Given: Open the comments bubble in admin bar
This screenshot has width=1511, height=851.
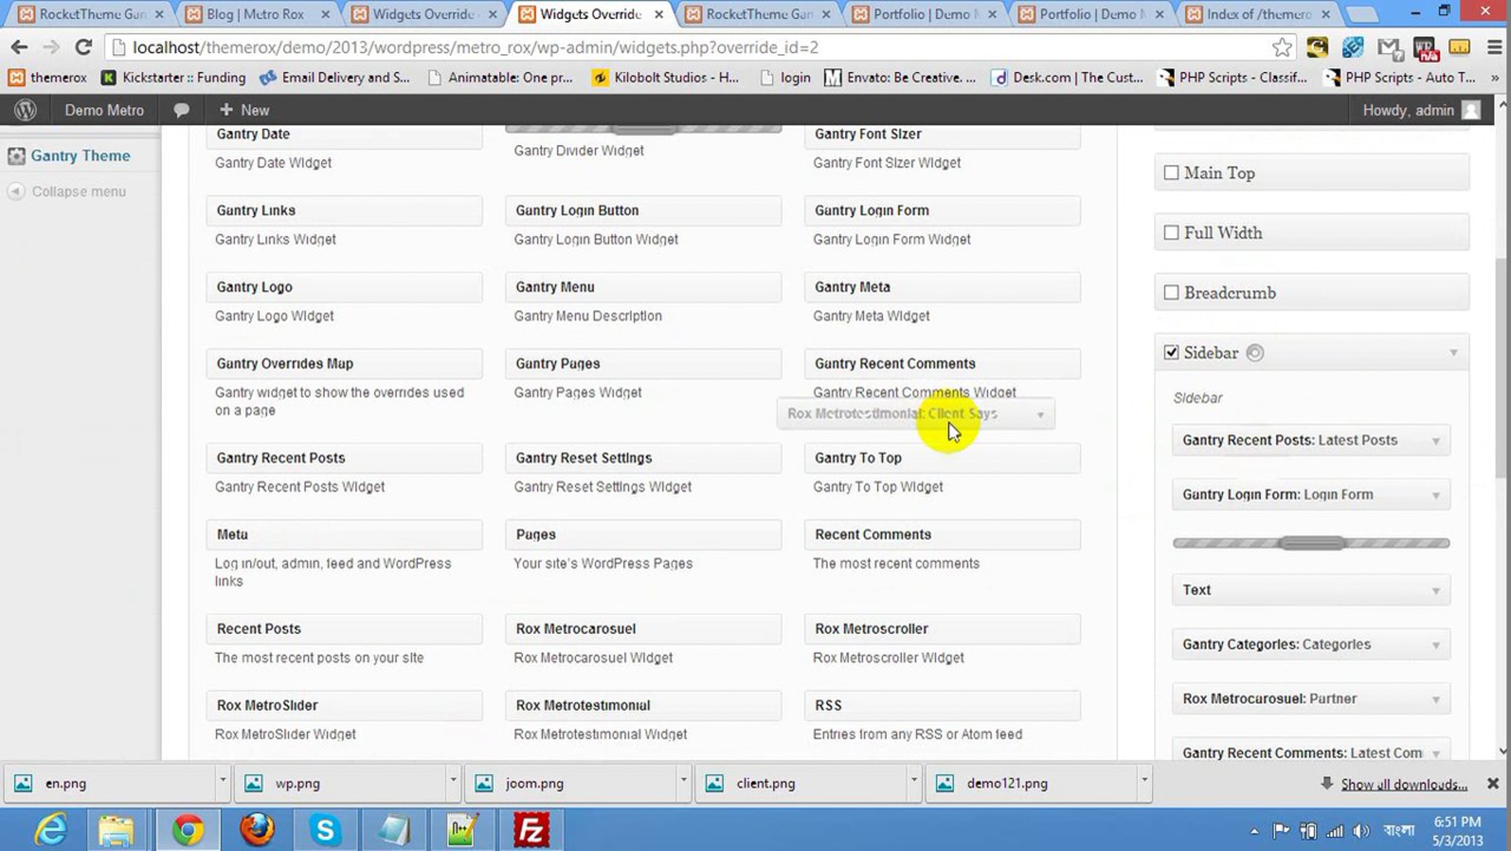Looking at the screenshot, I should [181, 110].
